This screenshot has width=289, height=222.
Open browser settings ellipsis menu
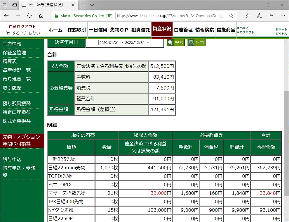tap(282, 16)
